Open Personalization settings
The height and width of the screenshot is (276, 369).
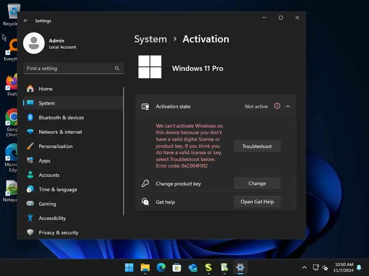[x=73, y=146]
